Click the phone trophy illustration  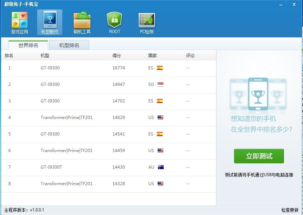click(x=257, y=95)
